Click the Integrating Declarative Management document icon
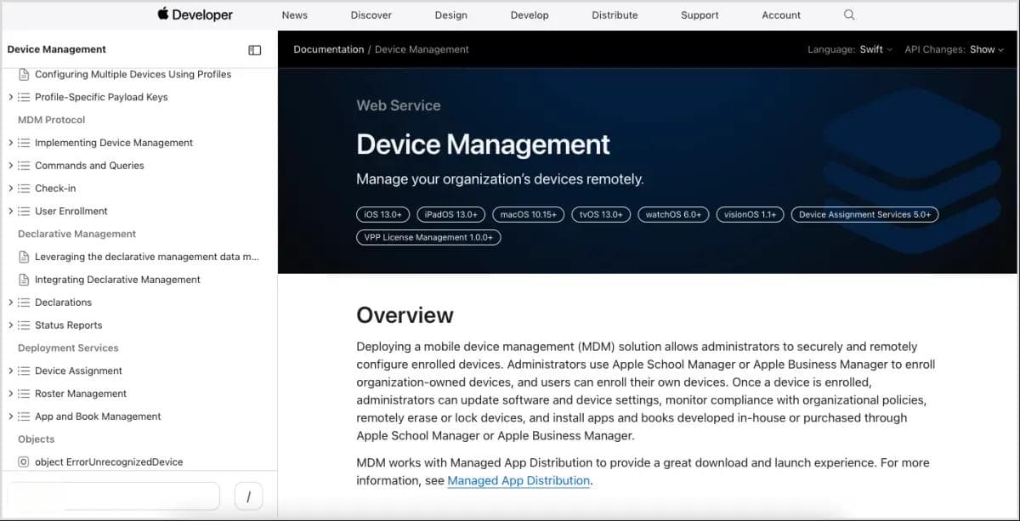This screenshot has height=521, width=1020. tap(24, 280)
